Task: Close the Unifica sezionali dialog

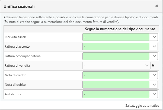Action: [x=157, y=6]
